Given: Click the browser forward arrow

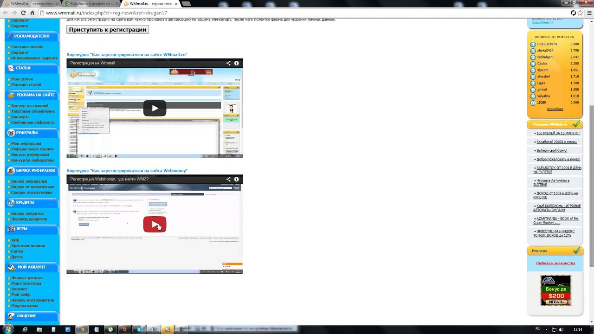Looking at the screenshot, I should coord(14,13).
